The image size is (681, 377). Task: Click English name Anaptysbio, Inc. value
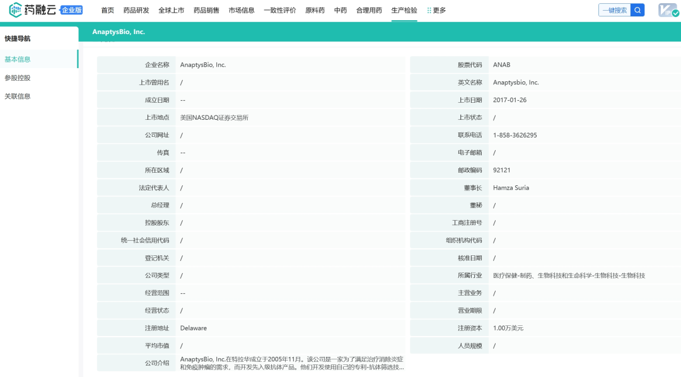[x=516, y=83]
